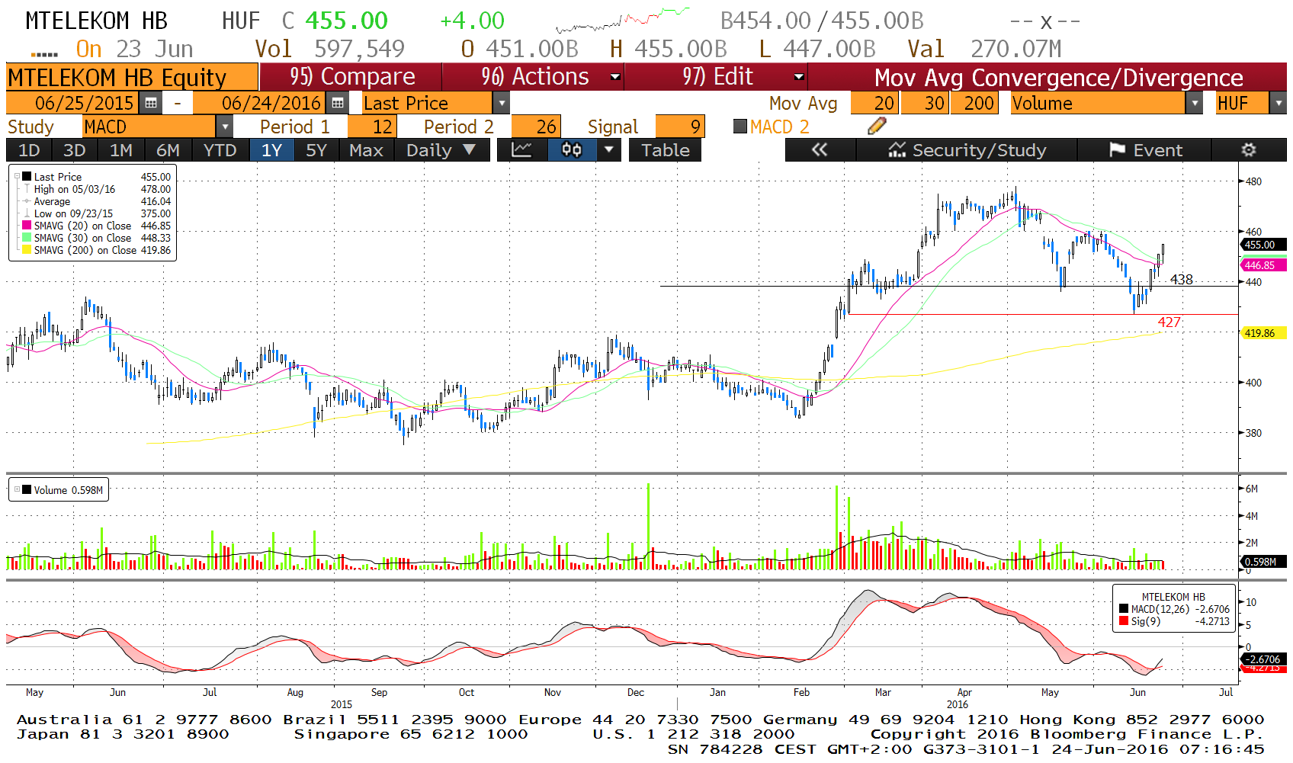
Task: Select the 6M range tab
Action: [168, 150]
